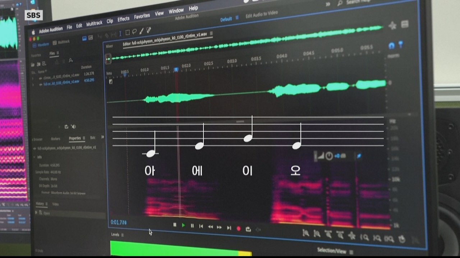The width and height of the screenshot is (460, 258).
Task: Show the spectral frequency display
Action: pyautogui.click(x=85, y=38)
